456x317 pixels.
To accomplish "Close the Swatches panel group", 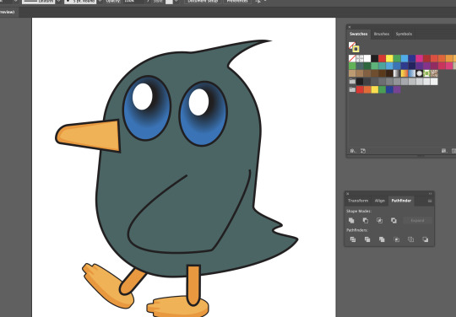I will click(x=350, y=27).
